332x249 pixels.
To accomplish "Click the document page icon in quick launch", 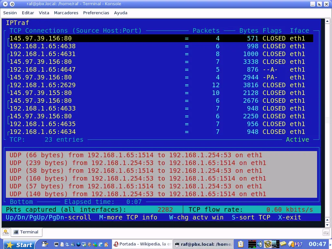I will click(62, 244).
